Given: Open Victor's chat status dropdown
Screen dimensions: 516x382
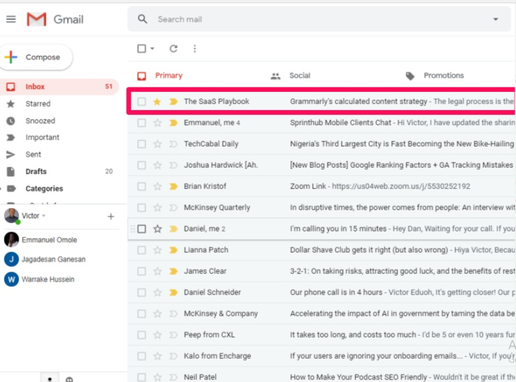Looking at the screenshot, I should [x=44, y=216].
